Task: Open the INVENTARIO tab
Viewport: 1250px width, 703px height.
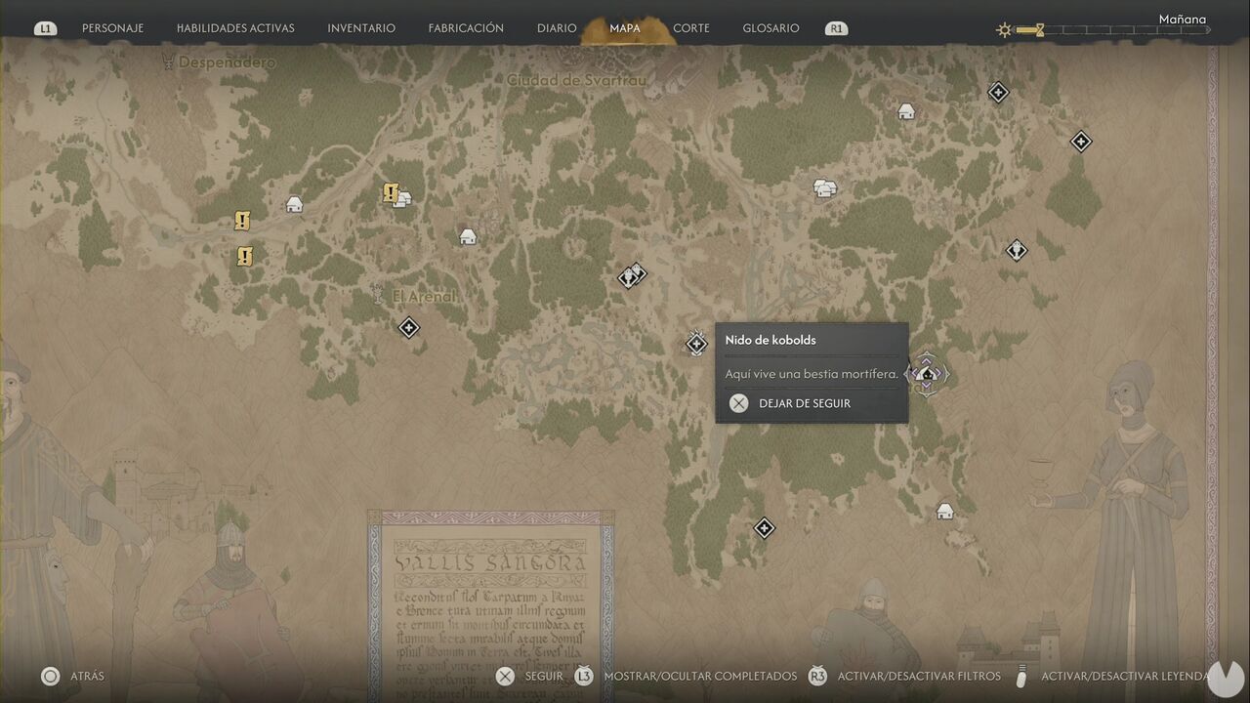Action: 361,28
